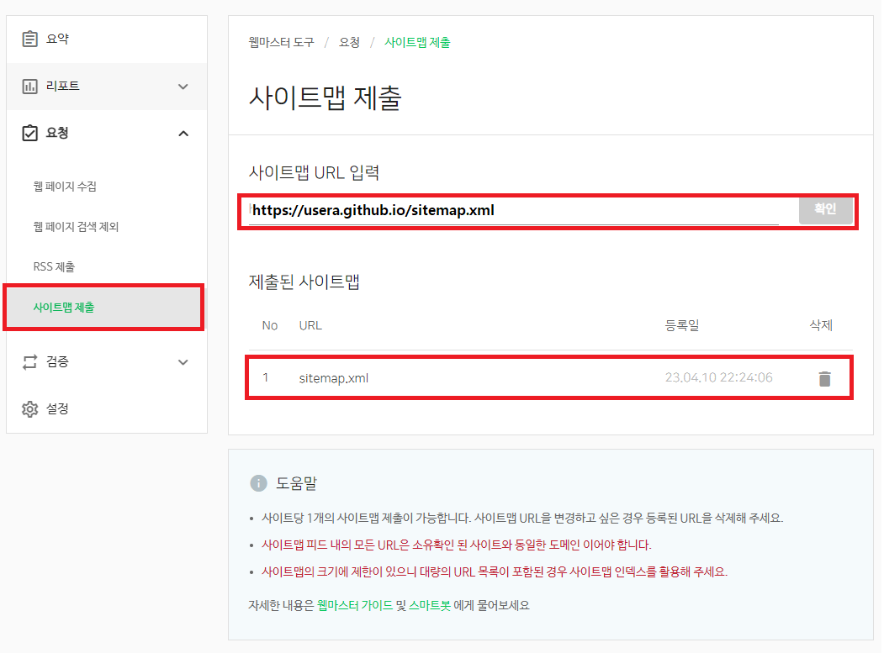Click the 사이트당 1개의 사이트맵 help note

point(522,518)
